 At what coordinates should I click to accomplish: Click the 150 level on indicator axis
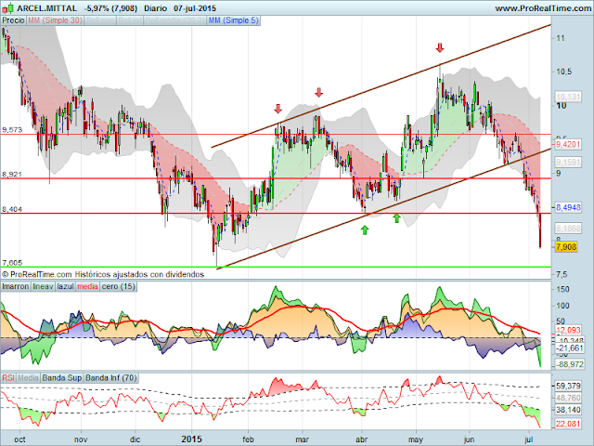pos(563,289)
